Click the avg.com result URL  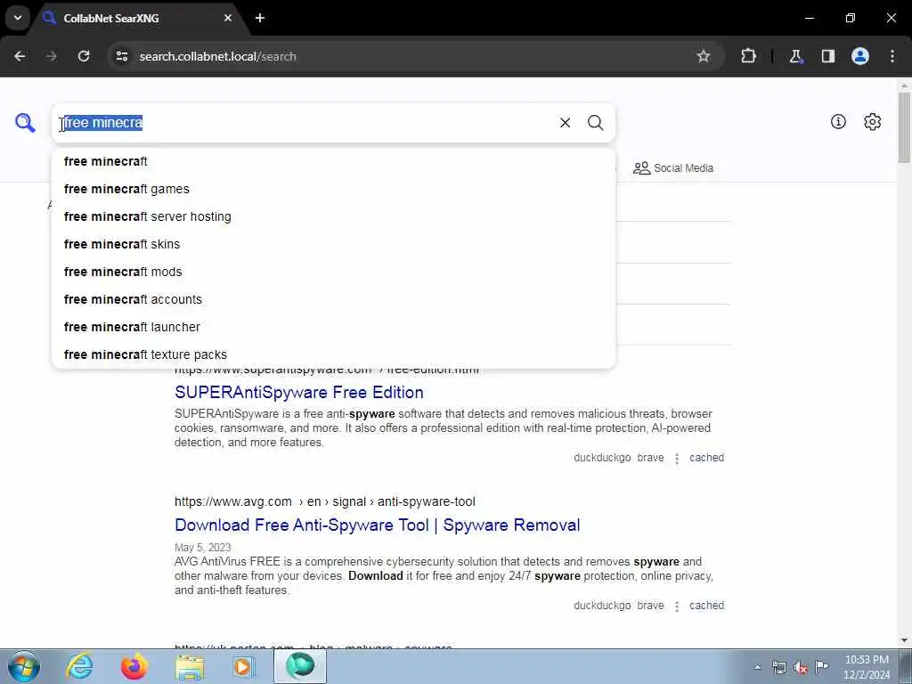(324, 501)
